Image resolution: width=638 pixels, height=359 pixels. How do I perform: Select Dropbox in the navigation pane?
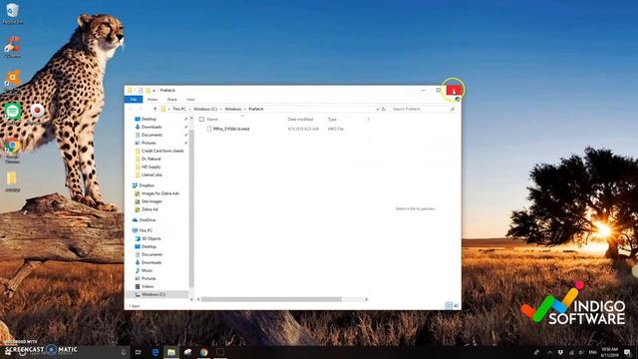147,185
